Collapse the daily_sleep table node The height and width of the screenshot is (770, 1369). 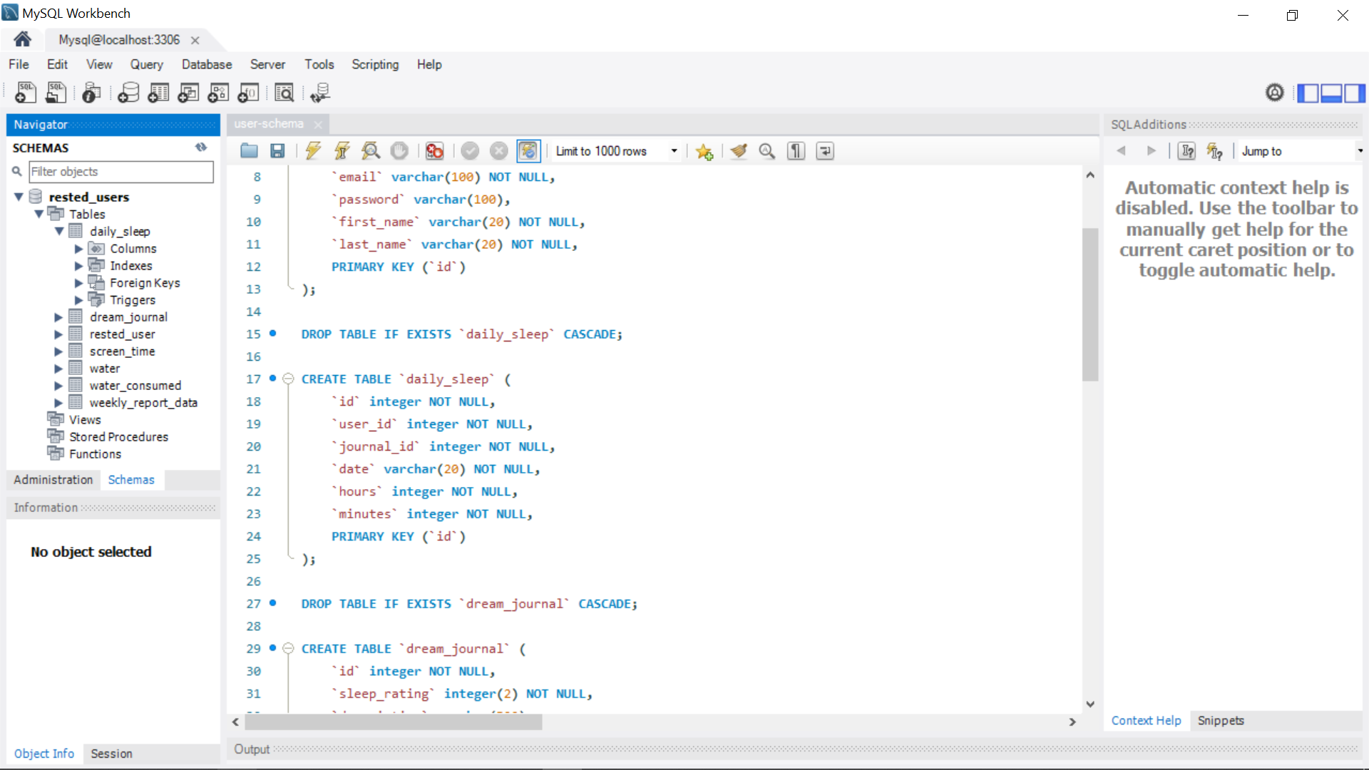[59, 231]
